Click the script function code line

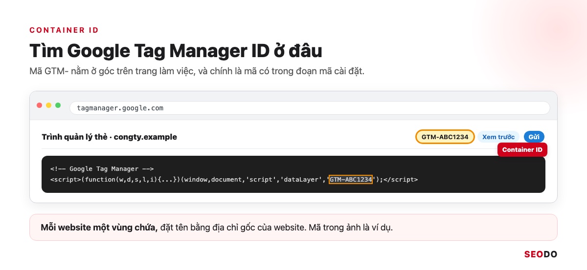coord(234,180)
